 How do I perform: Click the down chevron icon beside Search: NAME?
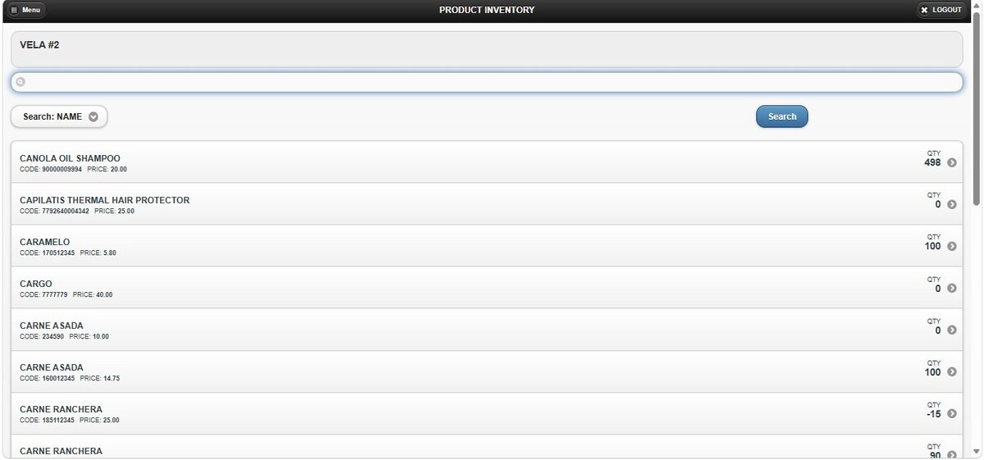coord(93,116)
